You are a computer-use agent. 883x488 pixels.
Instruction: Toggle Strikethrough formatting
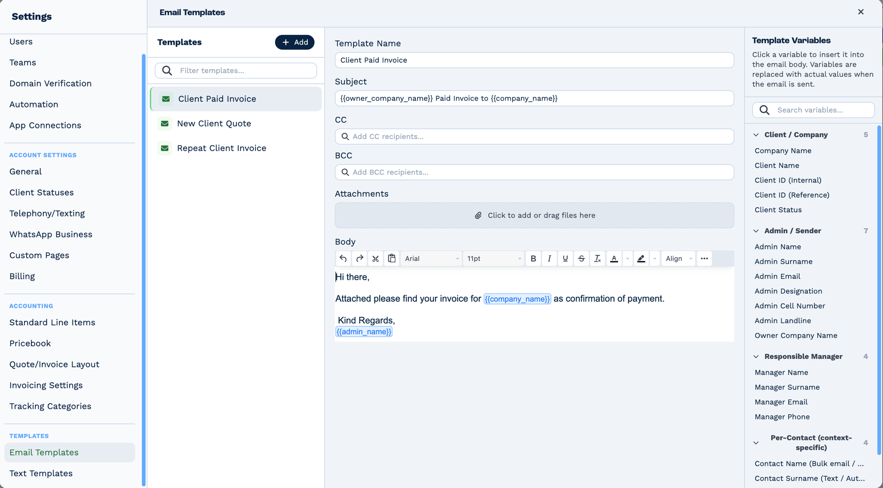click(581, 259)
